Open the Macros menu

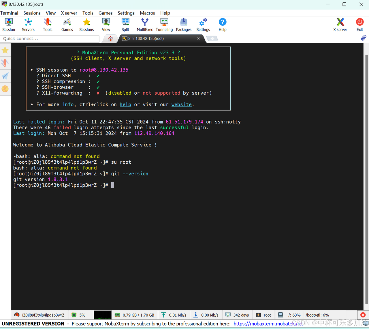(147, 13)
